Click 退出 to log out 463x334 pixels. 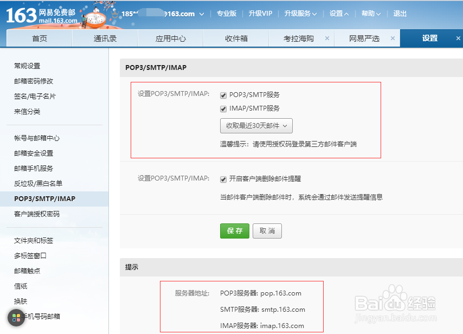(x=400, y=14)
